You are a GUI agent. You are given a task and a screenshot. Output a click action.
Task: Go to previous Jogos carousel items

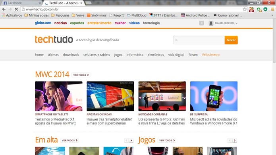click(x=230, y=140)
